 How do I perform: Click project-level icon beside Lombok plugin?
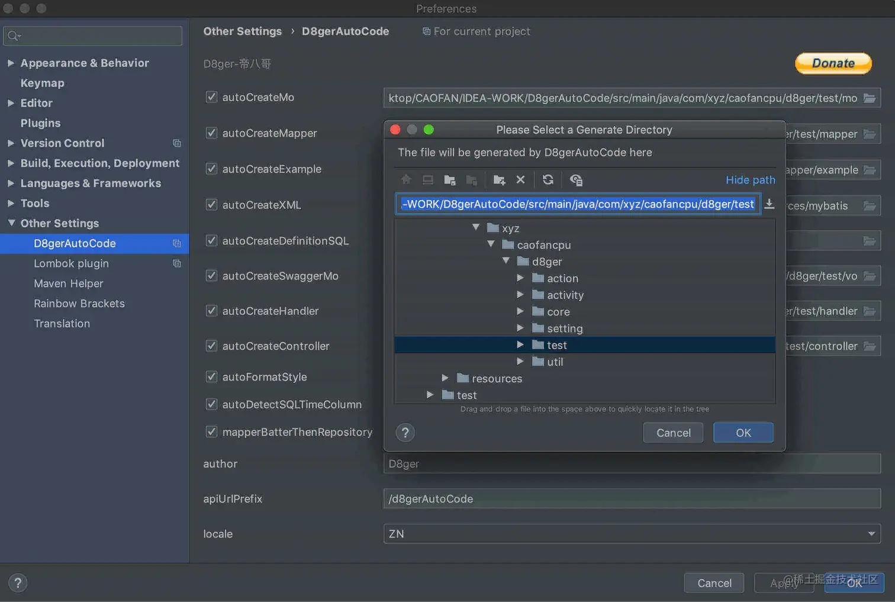click(176, 263)
